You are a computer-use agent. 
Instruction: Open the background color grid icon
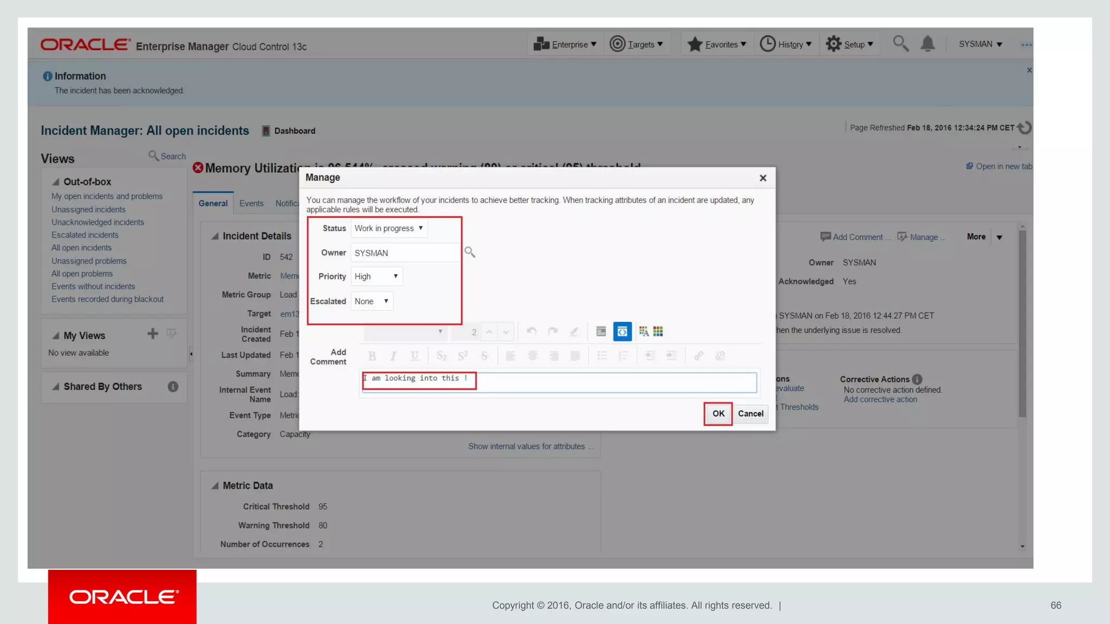[658, 331]
